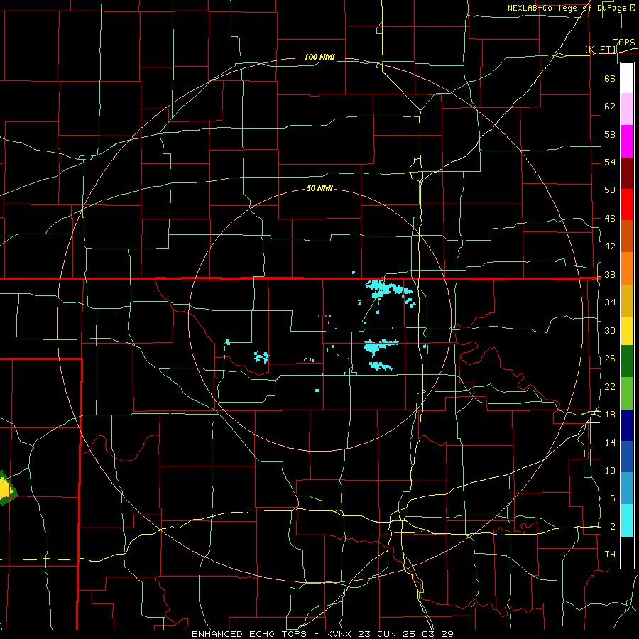Image resolution: width=639 pixels, height=639 pixels.
Task: Click the legend value '26'
Action: coord(610,359)
